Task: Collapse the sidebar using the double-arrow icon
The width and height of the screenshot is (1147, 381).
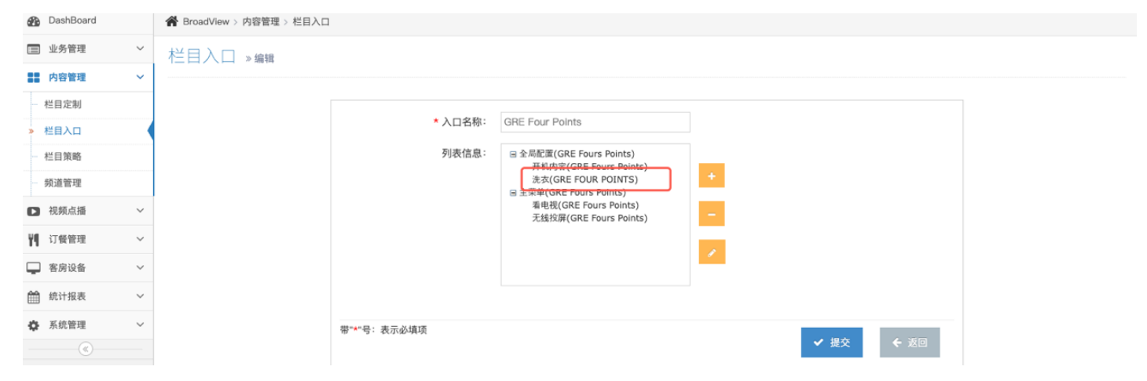Action: pyautogui.click(x=86, y=349)
